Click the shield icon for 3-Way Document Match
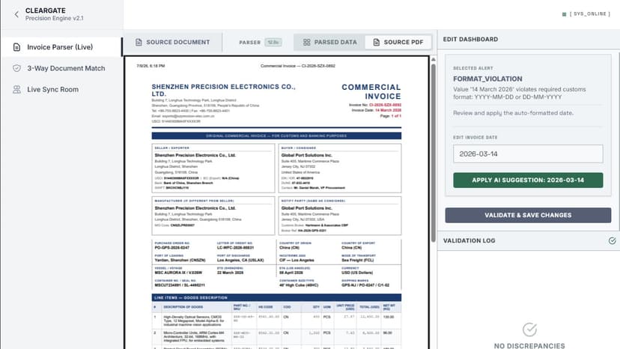 (x=16, y=68)
